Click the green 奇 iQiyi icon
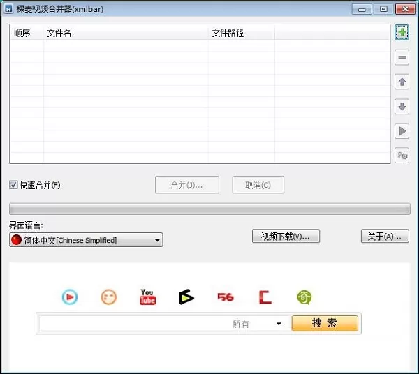 pos(304,297)
